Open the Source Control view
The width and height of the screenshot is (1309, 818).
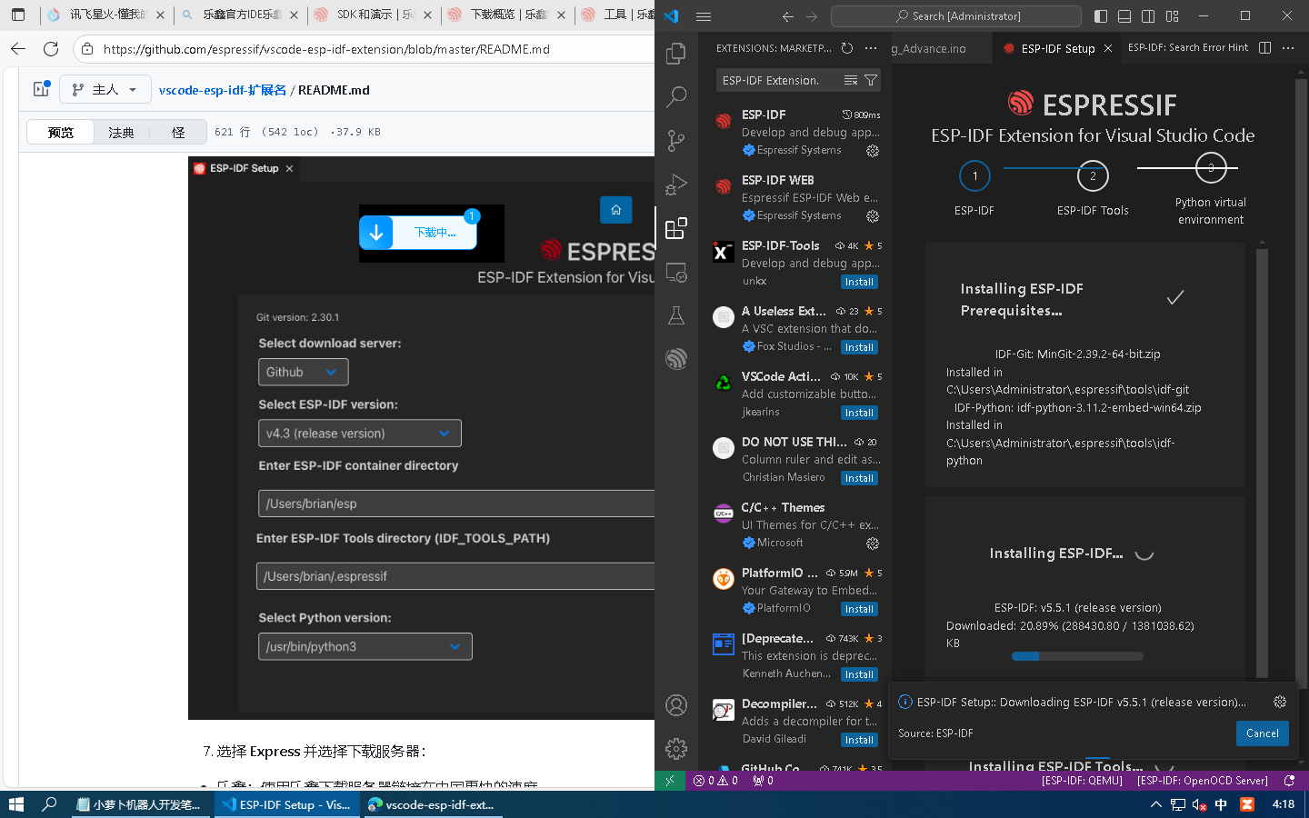point(675,141)
